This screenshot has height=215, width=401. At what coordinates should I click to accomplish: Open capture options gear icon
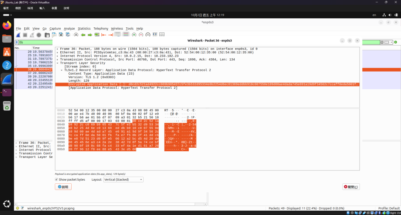pos(39,35)
